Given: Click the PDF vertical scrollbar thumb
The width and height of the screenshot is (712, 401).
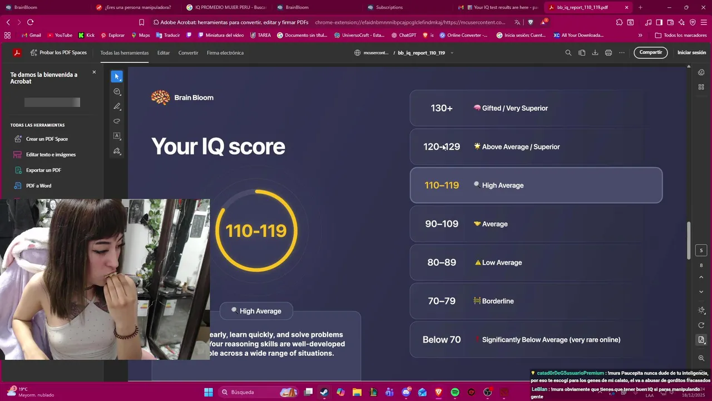Looking at the screenshot, I should (x=689, y=240).
